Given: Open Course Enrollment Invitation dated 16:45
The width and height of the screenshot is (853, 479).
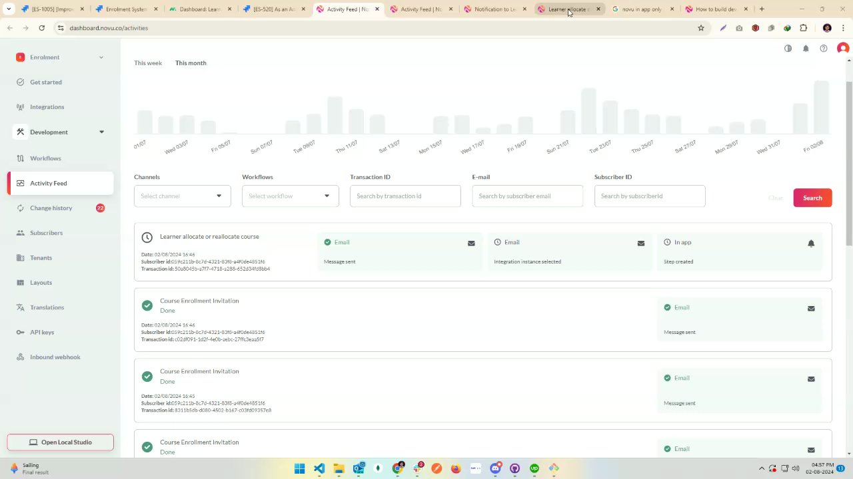Looking at the screenshot, I should (482, 391).
